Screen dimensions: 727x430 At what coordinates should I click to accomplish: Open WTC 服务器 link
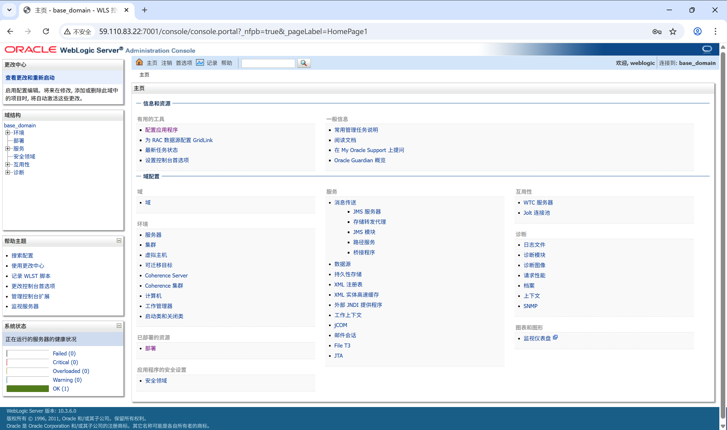pos(538,203)
